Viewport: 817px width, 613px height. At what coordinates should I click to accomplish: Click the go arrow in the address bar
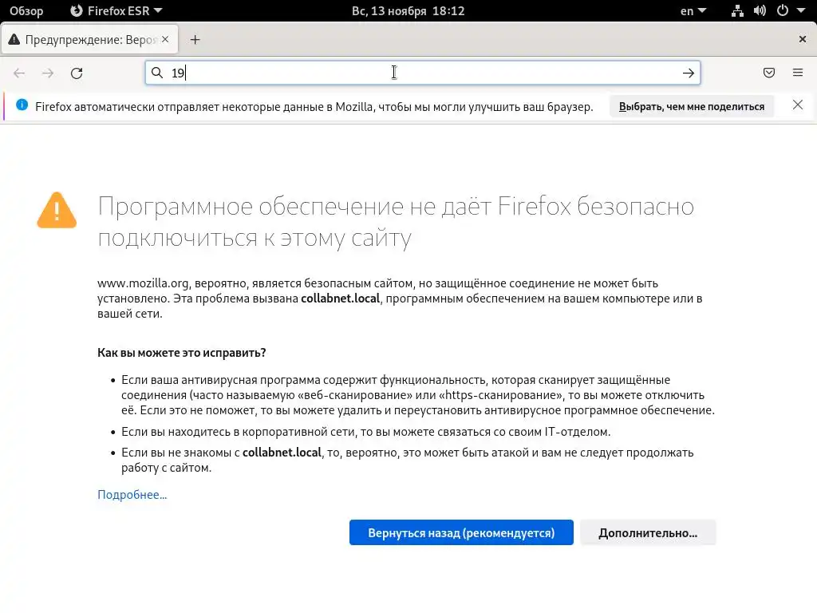(x=689, y=73)
